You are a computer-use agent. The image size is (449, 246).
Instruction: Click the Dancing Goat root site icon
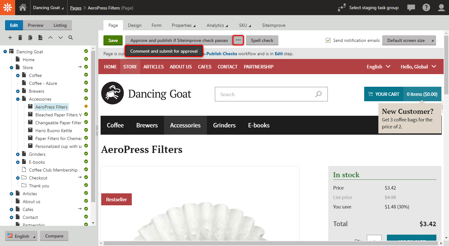click(x=11, y=51)
